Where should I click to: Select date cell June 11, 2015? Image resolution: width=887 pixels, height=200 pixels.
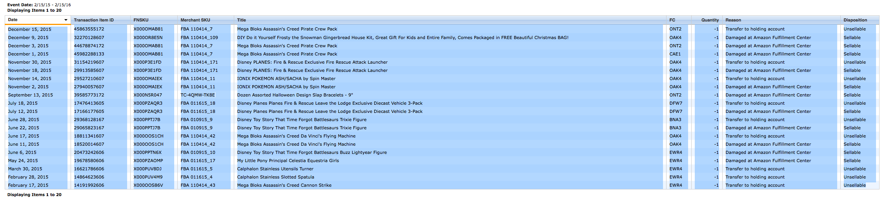(x=24, y=144)
